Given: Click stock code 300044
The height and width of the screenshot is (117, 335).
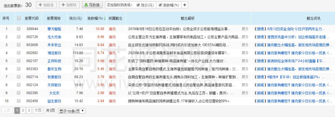Looking at the screenshot, I should (x=32, y=29).
